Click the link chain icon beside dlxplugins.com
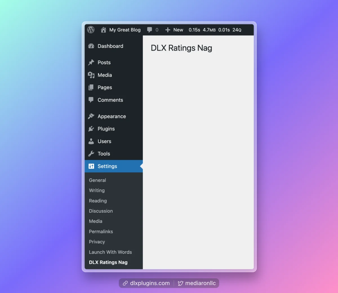Viewport: 338px width, 293px height. pyautogui.click(x=125, y=283)
